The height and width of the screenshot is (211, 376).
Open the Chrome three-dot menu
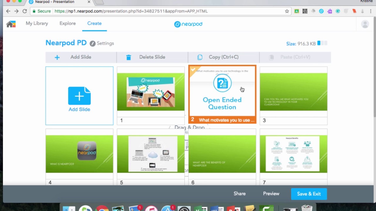(x=371, y=11)
